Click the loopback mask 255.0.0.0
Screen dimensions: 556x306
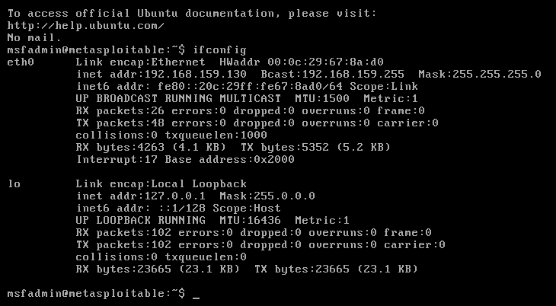coord(284,196)
